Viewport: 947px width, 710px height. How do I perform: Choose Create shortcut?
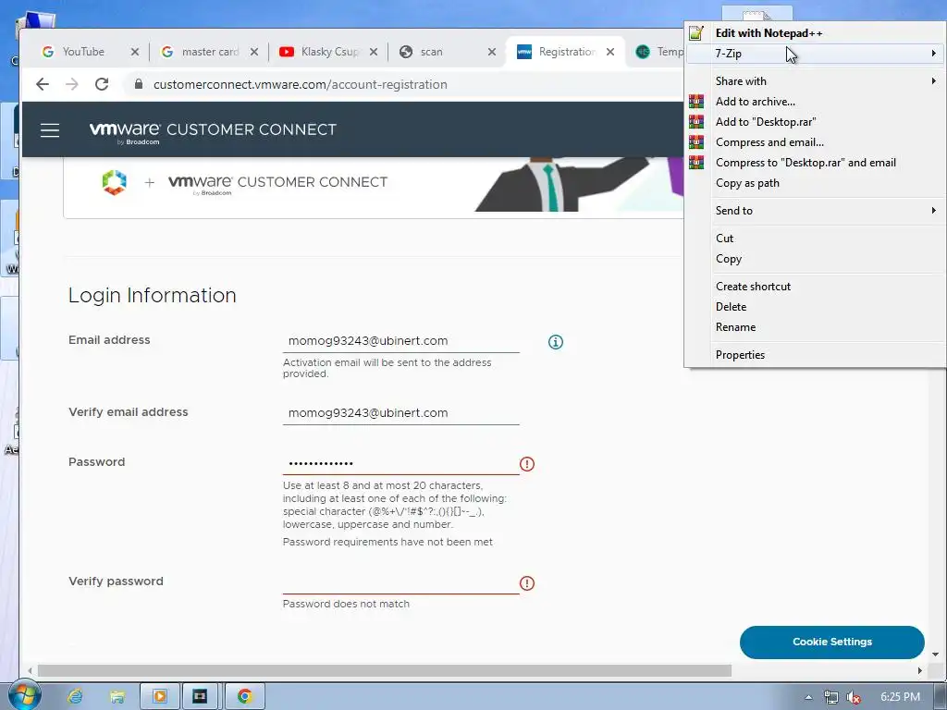point(816,287)
